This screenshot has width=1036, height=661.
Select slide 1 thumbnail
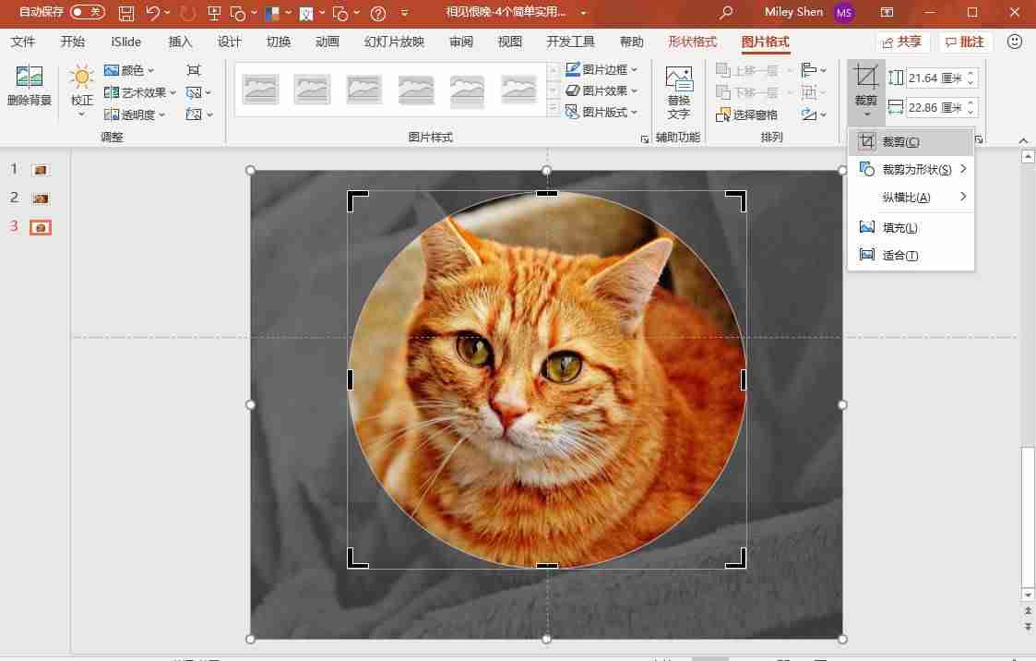[41, 170]
